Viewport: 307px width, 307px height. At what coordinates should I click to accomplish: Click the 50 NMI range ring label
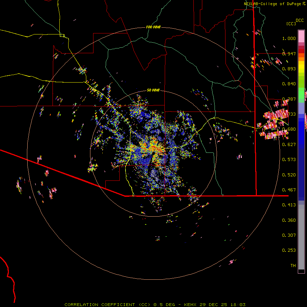(x=153, y=90)
